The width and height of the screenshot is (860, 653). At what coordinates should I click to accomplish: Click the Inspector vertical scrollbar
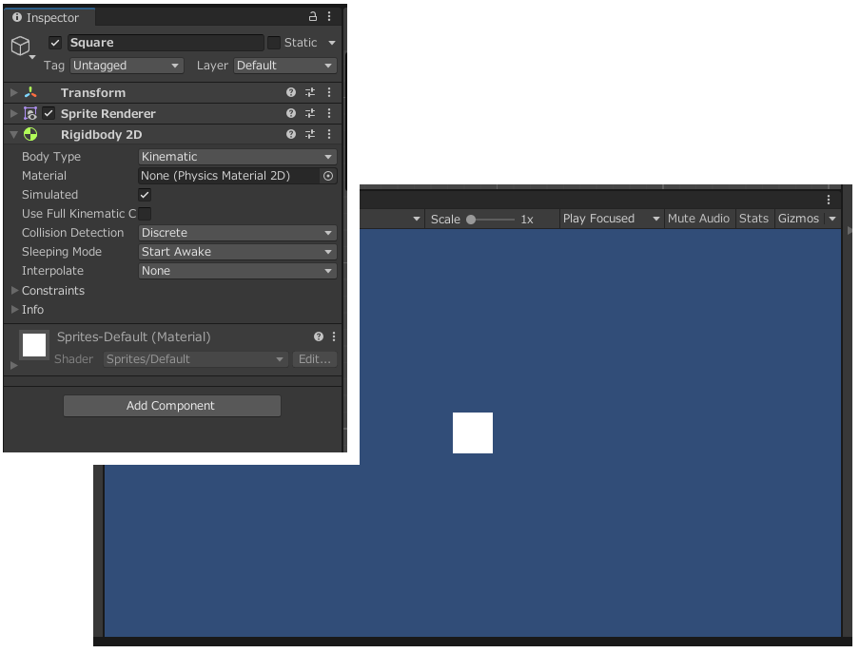coord(345,122)
